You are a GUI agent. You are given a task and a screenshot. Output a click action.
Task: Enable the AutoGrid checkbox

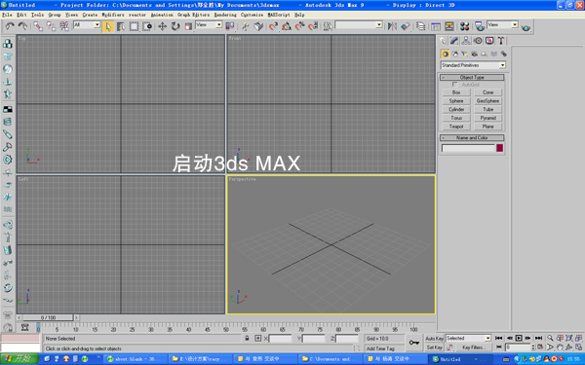pyautogui.click(x=454, y=85)
